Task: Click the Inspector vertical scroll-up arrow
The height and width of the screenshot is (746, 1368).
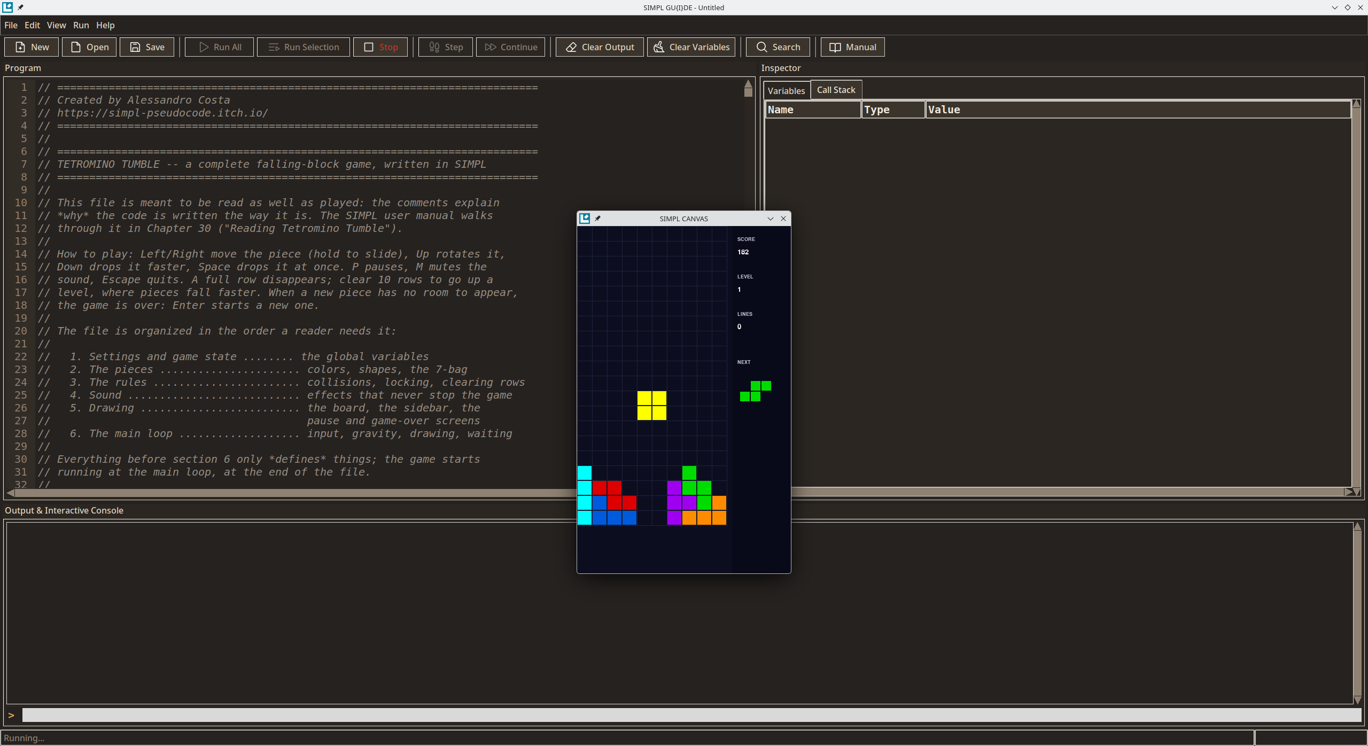Action: pos(1356,104)
